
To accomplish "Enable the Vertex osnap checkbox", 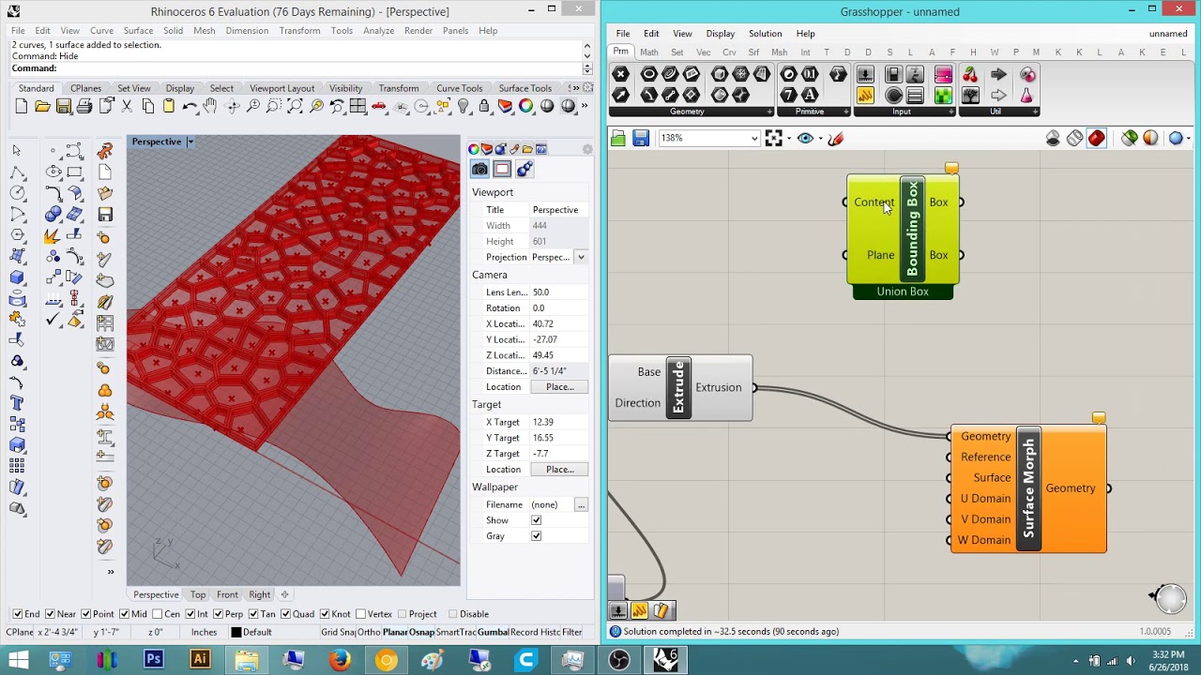I will tap(360, 614).
